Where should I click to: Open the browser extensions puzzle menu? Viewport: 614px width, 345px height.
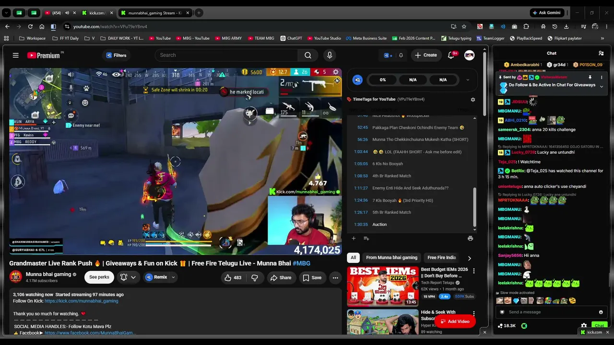[526, 26]
